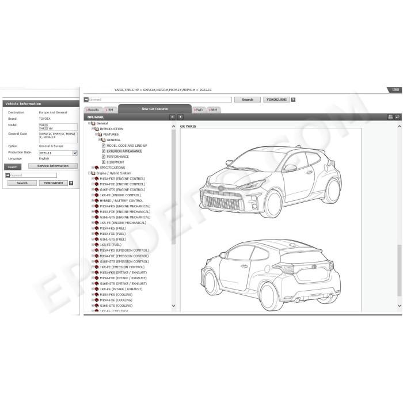Switch to the Results tab
403x403 pixels.
point(93,110)
